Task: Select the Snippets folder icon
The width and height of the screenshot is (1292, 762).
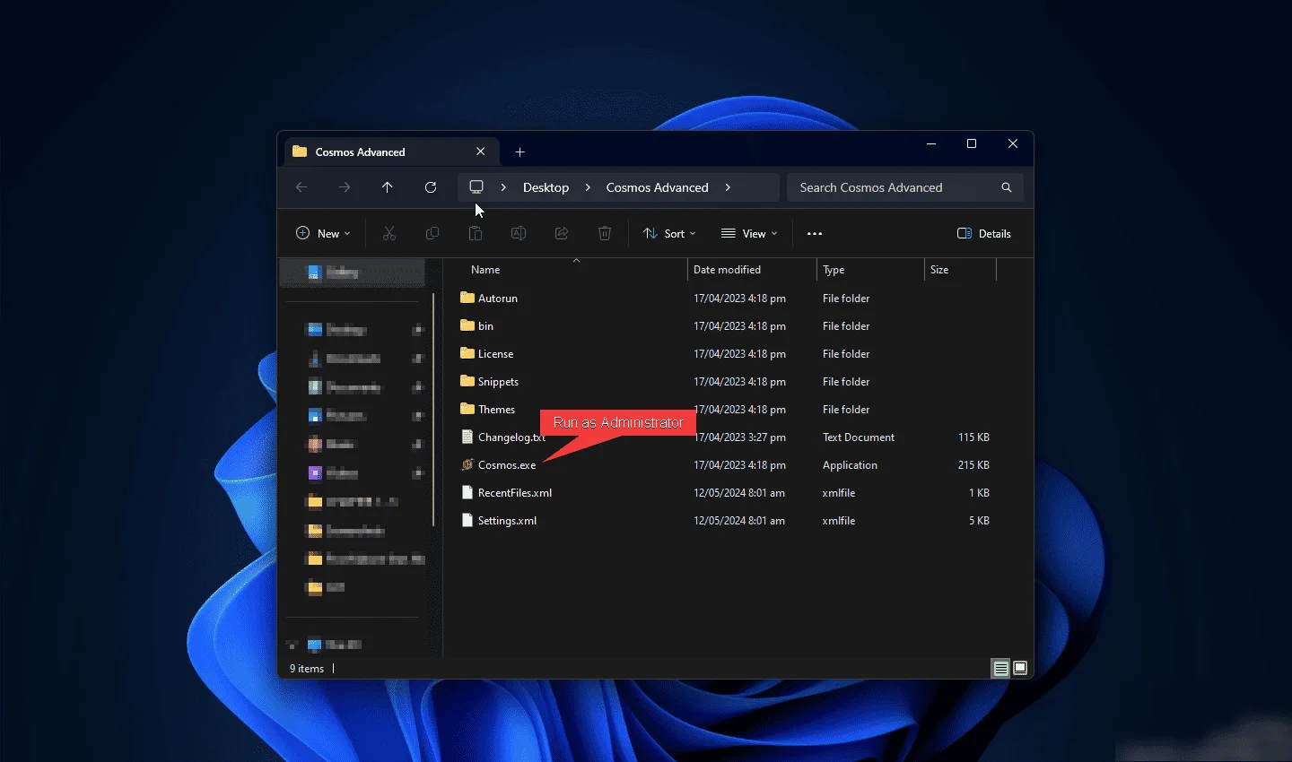Action: tap(467, 381)
